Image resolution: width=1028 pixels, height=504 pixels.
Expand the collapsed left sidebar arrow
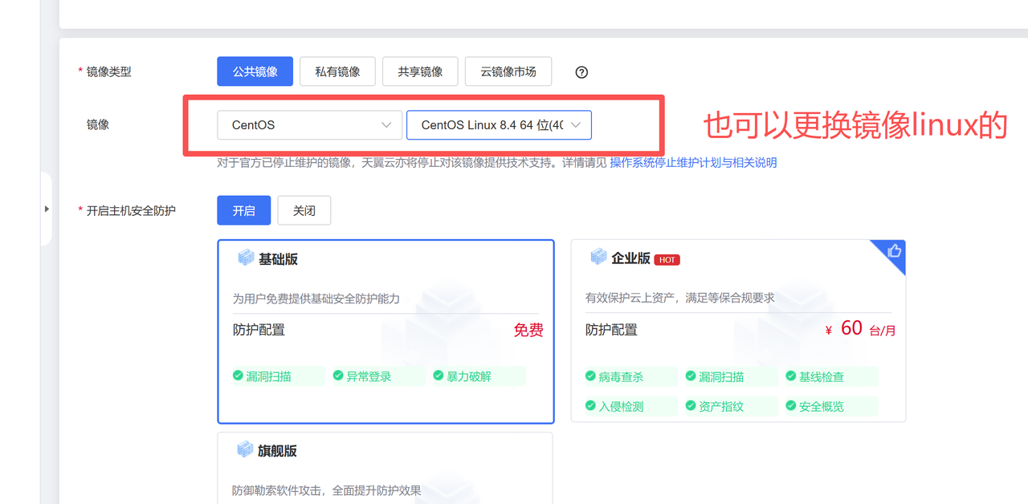tap(47, 209)
